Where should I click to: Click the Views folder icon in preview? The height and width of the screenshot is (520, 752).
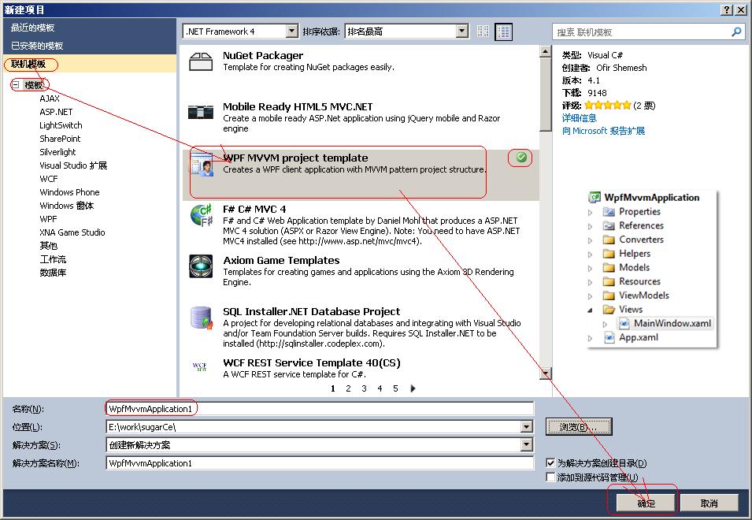click(609, 310)
